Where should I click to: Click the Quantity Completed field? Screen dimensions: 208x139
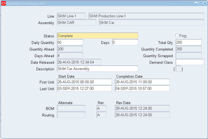[189, 49]
